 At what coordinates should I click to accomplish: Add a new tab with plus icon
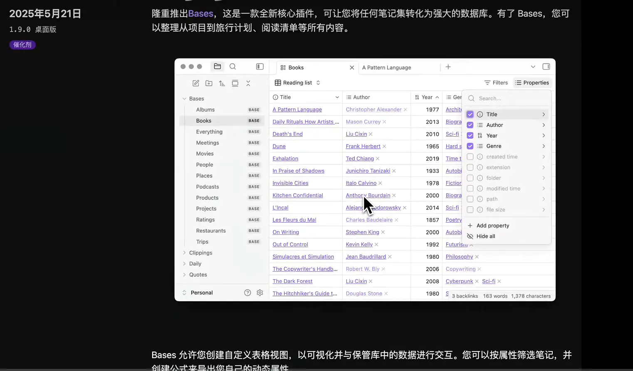point(448,67)
